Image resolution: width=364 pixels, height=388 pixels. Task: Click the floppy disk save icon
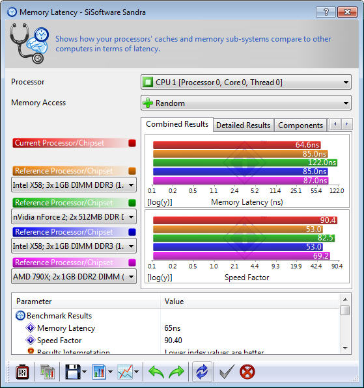point(73,371)
